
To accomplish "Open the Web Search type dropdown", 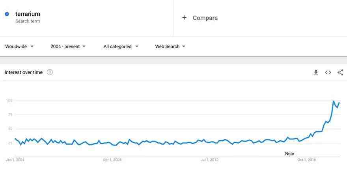I will [170, 46].
